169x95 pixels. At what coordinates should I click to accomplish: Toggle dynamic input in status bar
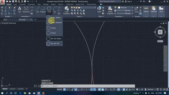[x=76, y=89]
